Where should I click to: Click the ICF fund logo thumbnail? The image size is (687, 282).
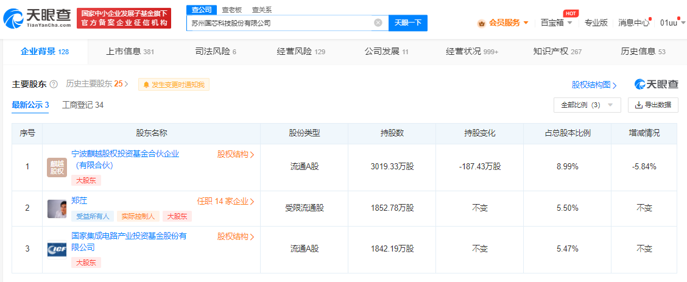point(57,250)
